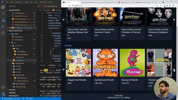The image size is (178, 100).
Task: Bookmark this page with the star icon
Action: coord(157,6)
